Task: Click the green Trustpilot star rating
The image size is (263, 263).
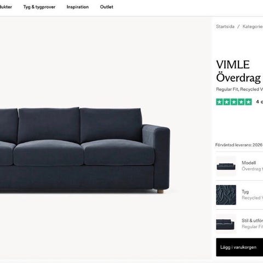Action: tap(234, 102)
